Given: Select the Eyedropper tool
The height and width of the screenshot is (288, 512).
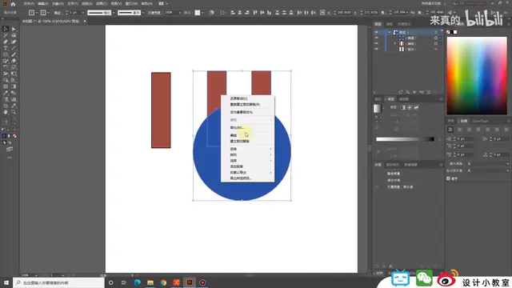Looking at the screenshot, I should (6, 93).
